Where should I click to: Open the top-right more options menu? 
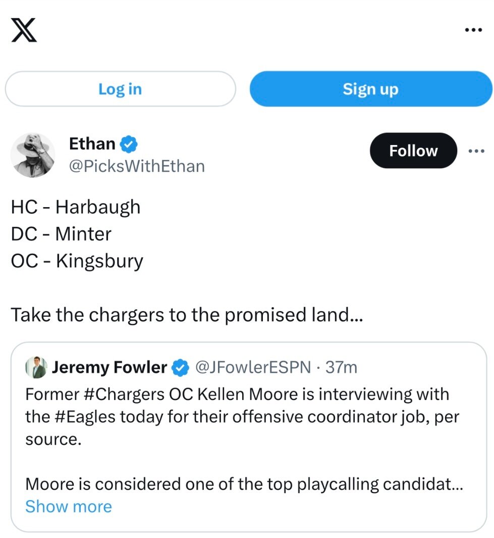[473, 30]
